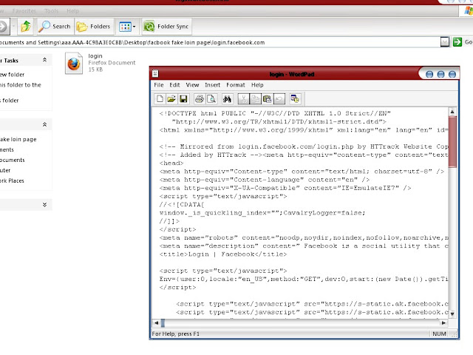
Task: Open the Insert menu in WordPad
Action: click(212, 85)
